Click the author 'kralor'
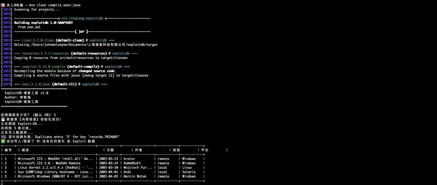 coord(129,159)
